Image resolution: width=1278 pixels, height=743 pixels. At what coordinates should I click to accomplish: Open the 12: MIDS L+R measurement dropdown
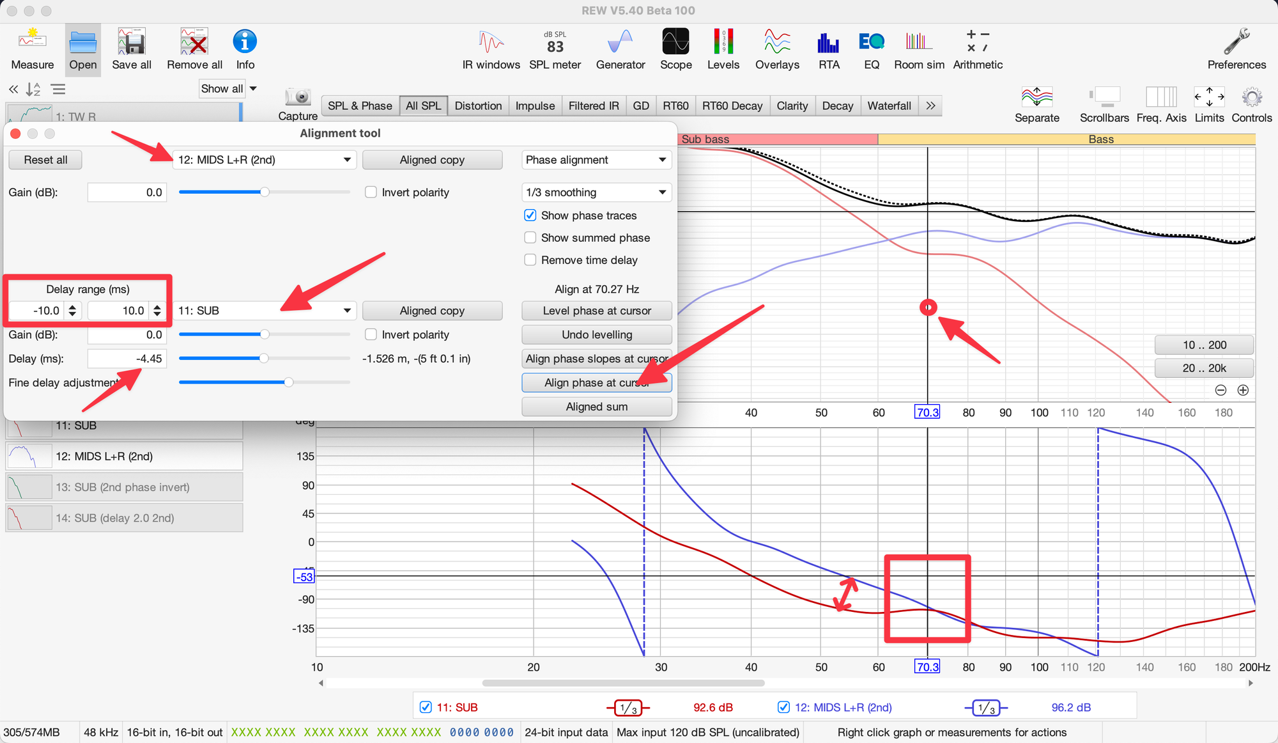point(265,160)
